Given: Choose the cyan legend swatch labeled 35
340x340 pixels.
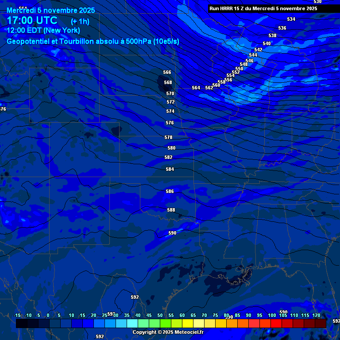Looking at the screenshot, I should (132, 324).
